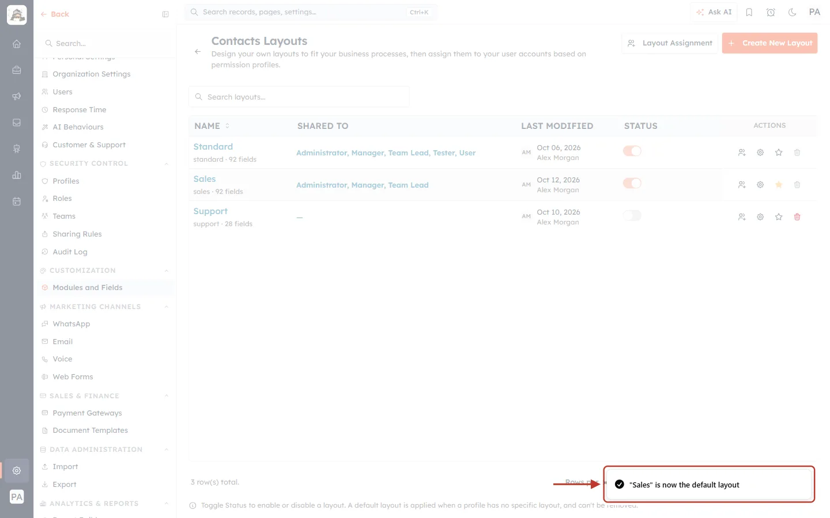The width and height of the screenshot is (830, 518).
Task: Collapse the Customization section
Action: click(167, 271)
